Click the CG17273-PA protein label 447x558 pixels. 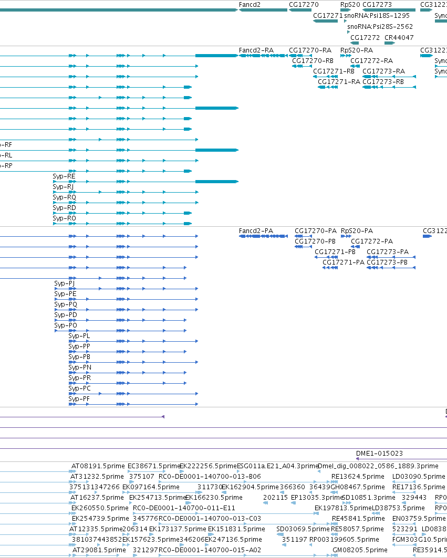[x=388, y=252]
